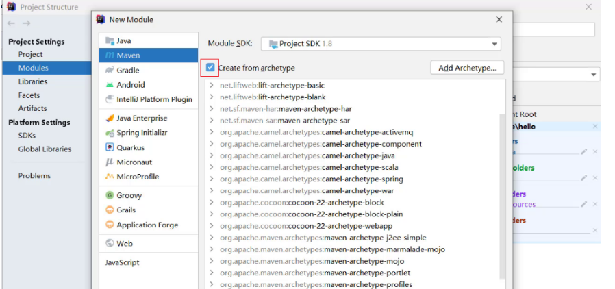Select camel-archetype-war archetype
615x289 pixels.
pos(307,191)
